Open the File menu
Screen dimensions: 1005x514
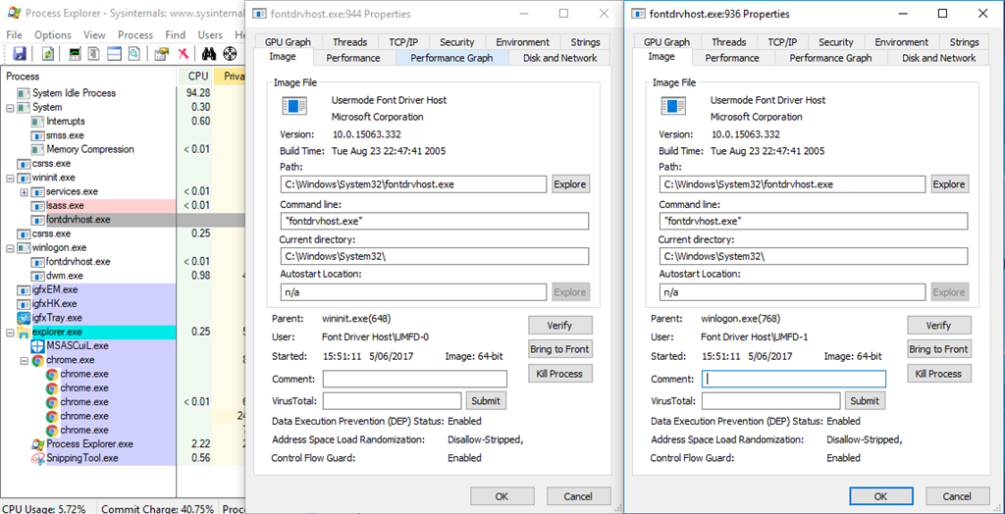14,34
